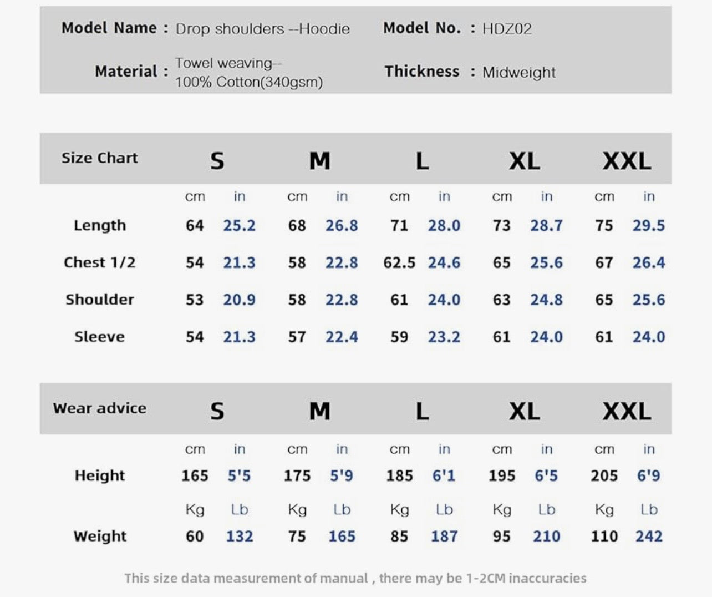Screen dimensions: 712x597
Task: Click the Chest 1/2 row label
Action: (100, 262)
